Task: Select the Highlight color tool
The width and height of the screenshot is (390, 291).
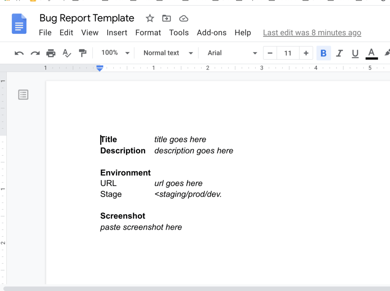Action: pyautogui.click(x=387, y=53)
